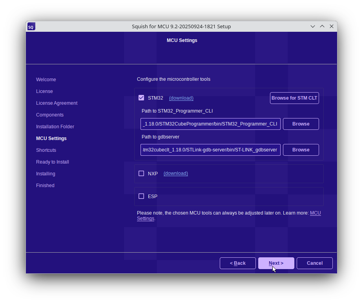The image size is (363, 304).
Task: Click Browse for STM CLT button
Action: (x=294, y=98)
